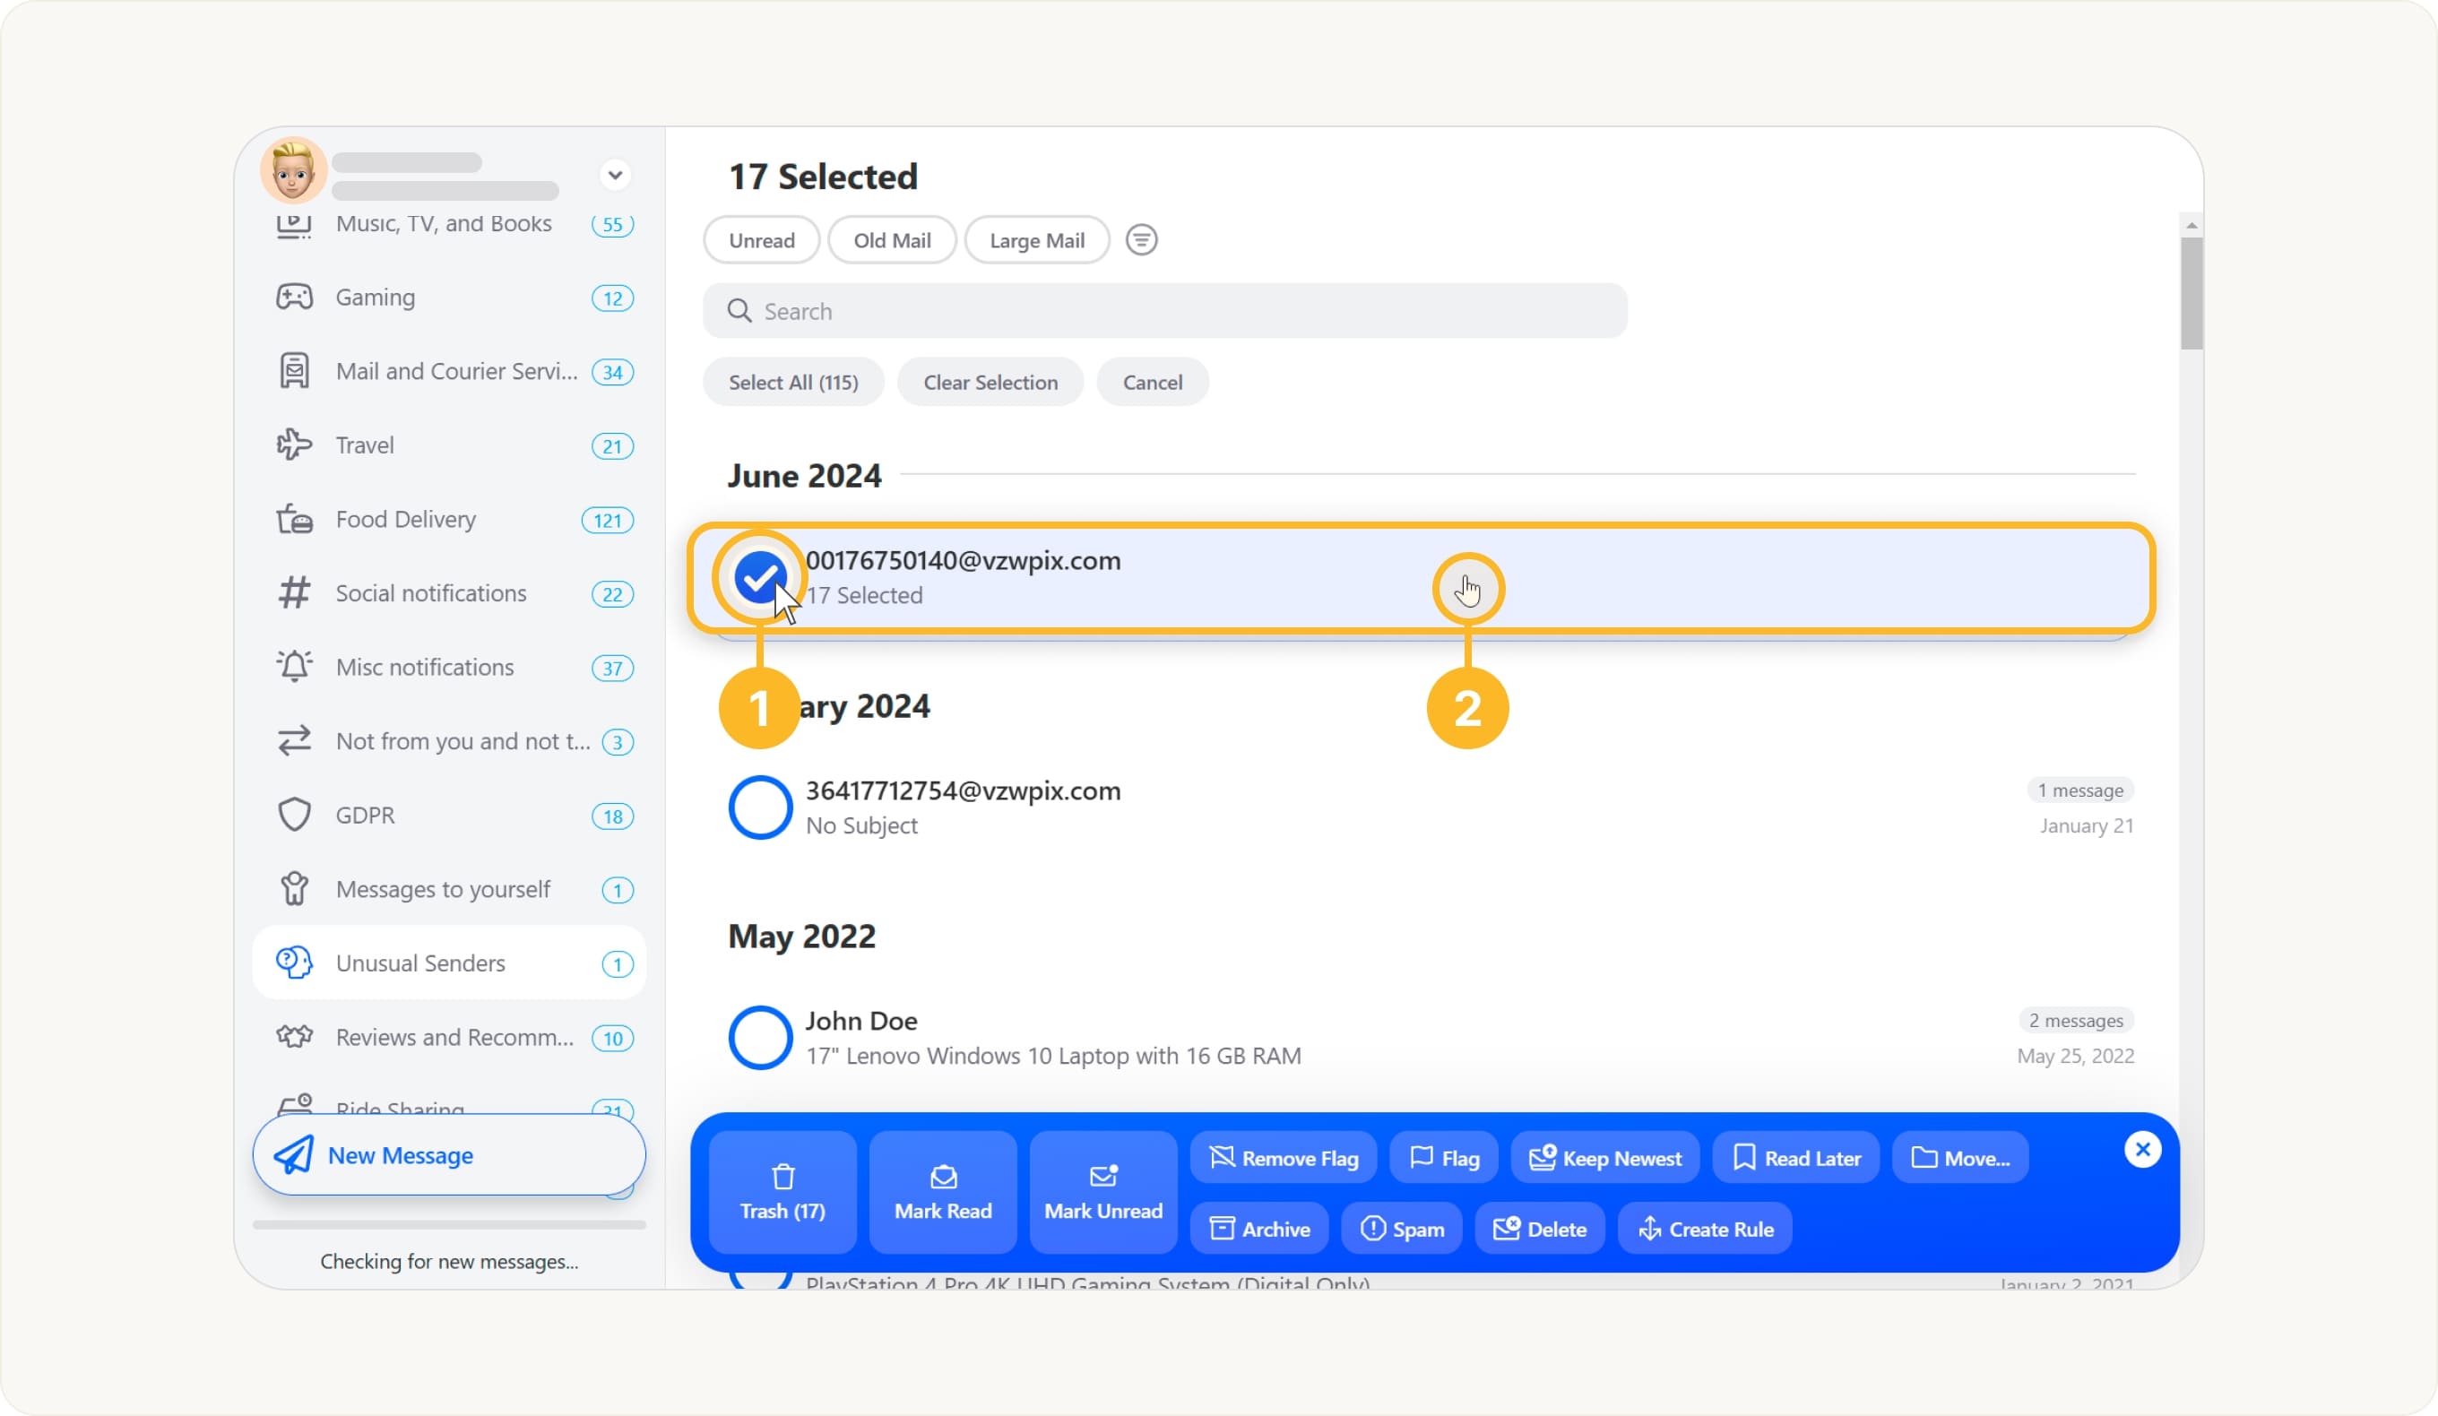Mark the selected messages as Spam
This screenshot has height=1416, width=2438.
(x=1401, y=1229)
